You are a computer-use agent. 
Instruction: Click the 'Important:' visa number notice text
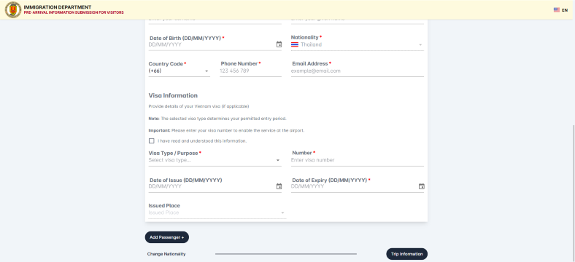227,130
